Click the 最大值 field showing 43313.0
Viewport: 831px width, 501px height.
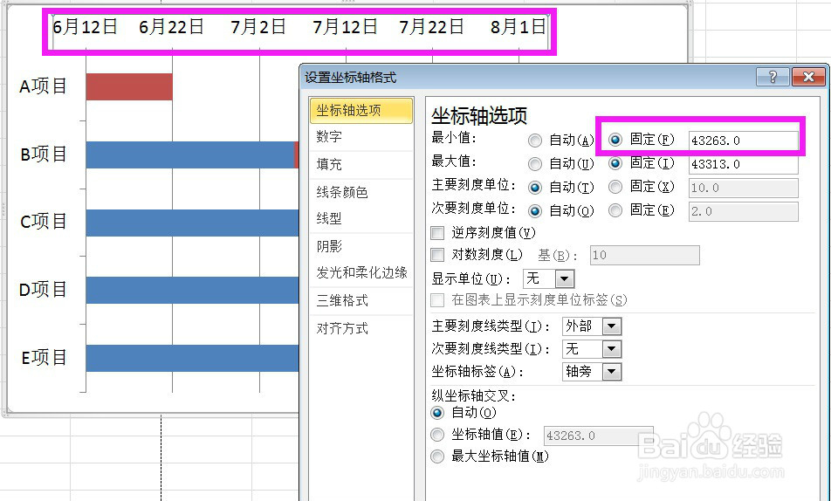(744, 164)
